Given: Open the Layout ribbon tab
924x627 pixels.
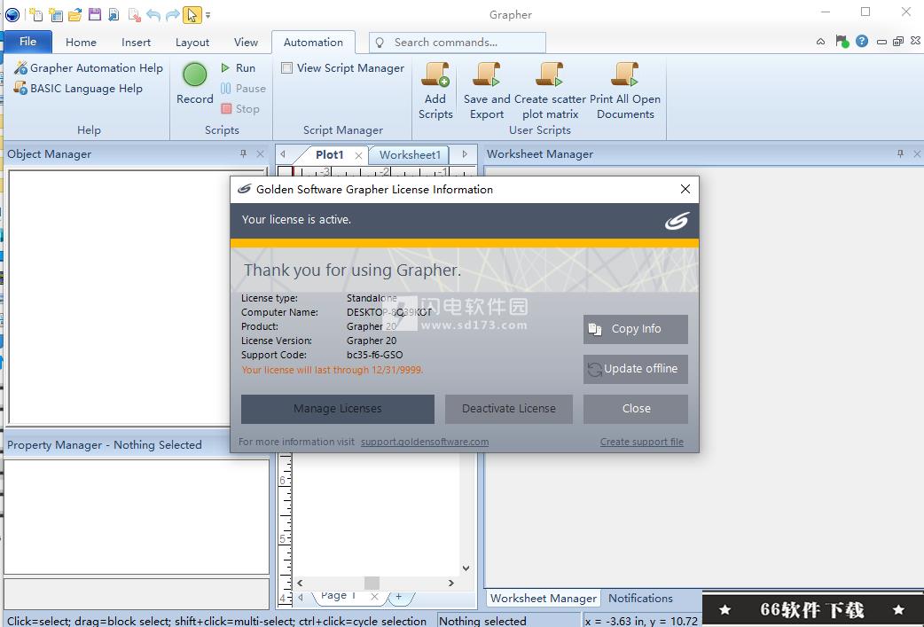Looking at the screenshot, I should pos(192,42).
